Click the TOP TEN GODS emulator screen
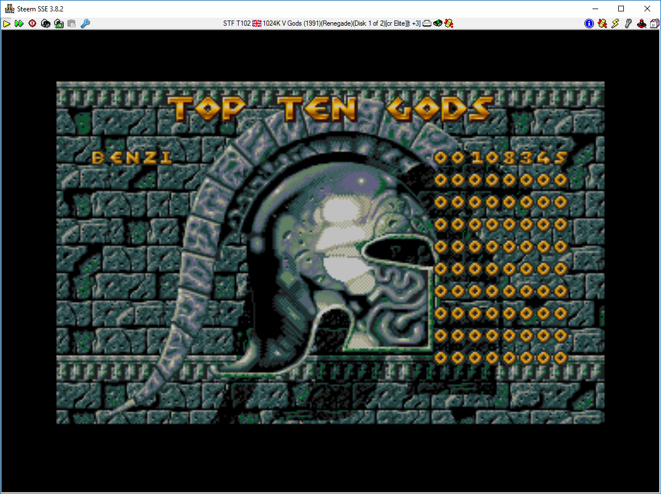661x494 pixels. [x=330, y=252]
